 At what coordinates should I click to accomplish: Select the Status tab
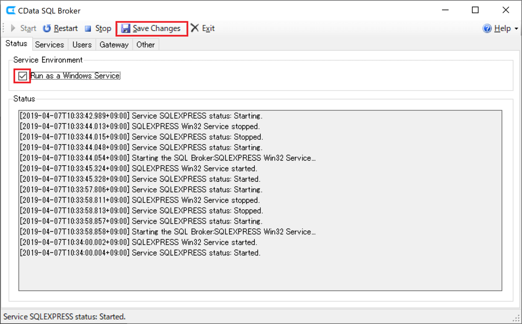(x=16, y=44)
